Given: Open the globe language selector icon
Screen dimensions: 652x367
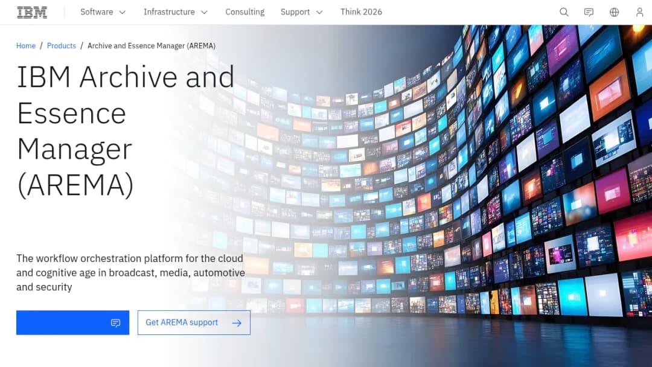Looking at the screenshot, I should coord(614,12).
